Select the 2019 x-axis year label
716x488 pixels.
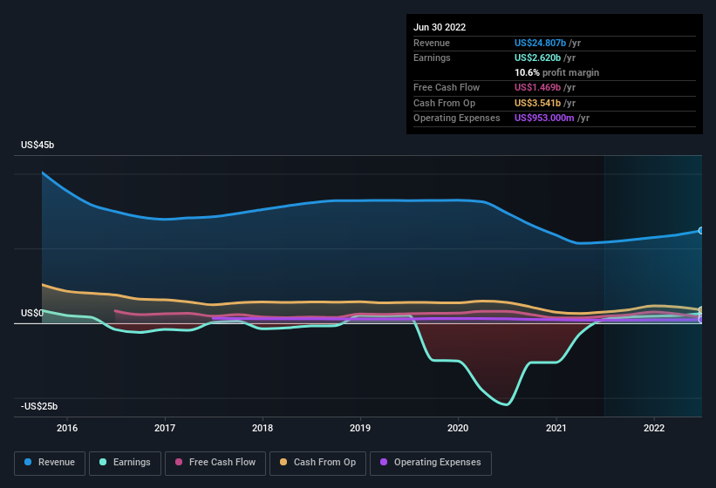coord(360,428)
